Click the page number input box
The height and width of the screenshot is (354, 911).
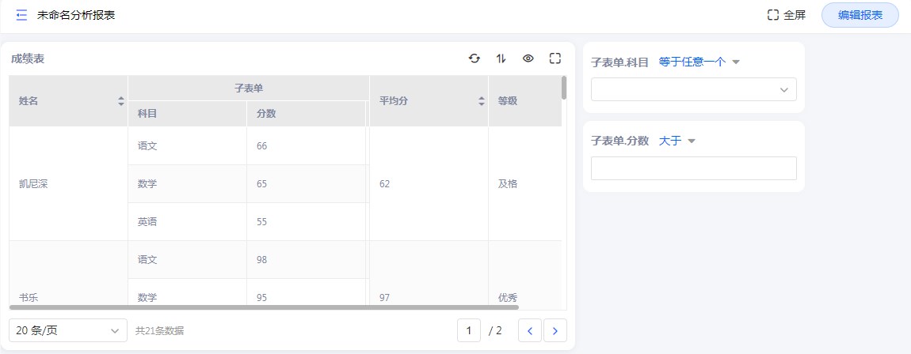pyautogui.click(x=469, y=330)
